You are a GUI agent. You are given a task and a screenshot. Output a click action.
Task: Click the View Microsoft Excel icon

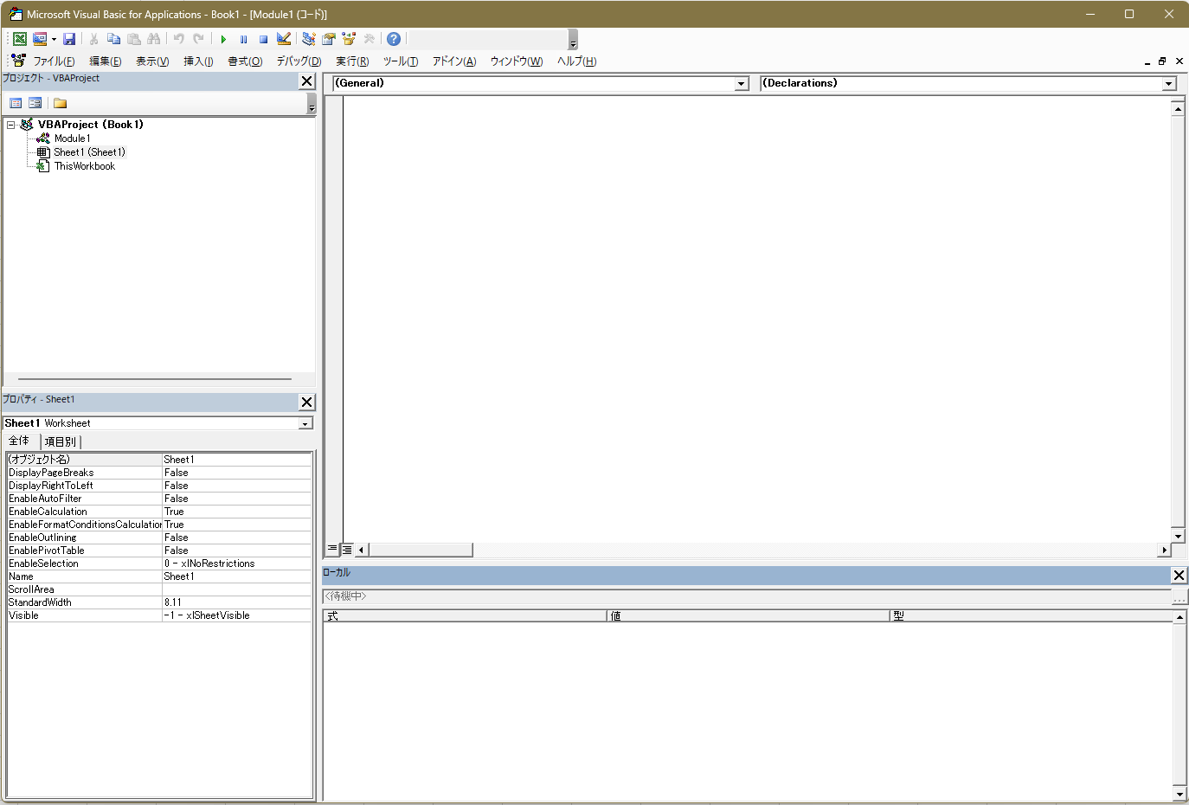pyautogui.click(x=19, y=39)
